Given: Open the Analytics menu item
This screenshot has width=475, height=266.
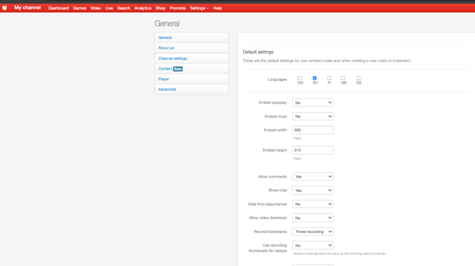Looking at the screenshot, I should coord(143,8).
